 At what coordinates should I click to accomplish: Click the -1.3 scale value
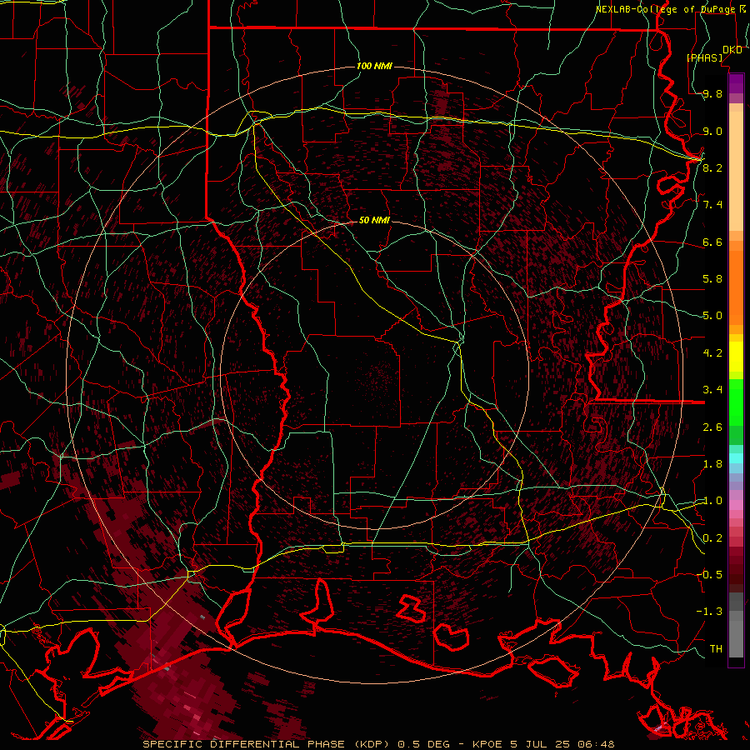coord(709,612)
